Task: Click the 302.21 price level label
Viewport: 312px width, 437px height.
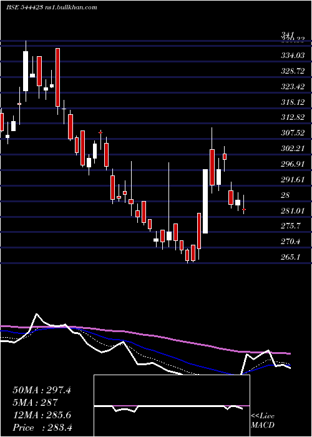Action: pyautogui.click(x=293, y=149)
